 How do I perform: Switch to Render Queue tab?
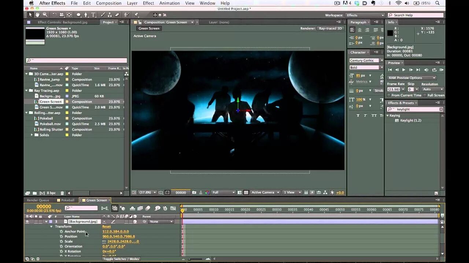point(38,200)
